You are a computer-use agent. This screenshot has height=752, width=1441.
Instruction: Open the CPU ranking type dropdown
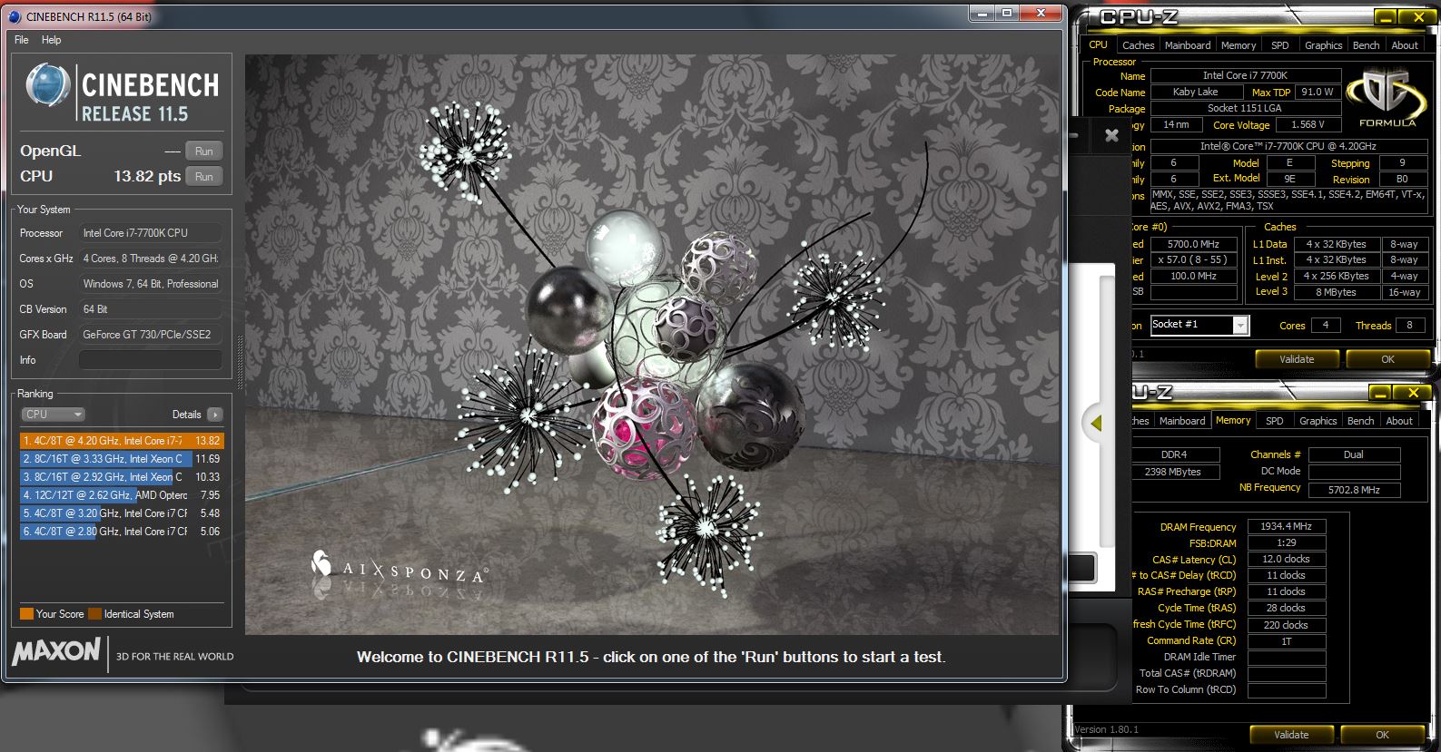tap(53, 415)
